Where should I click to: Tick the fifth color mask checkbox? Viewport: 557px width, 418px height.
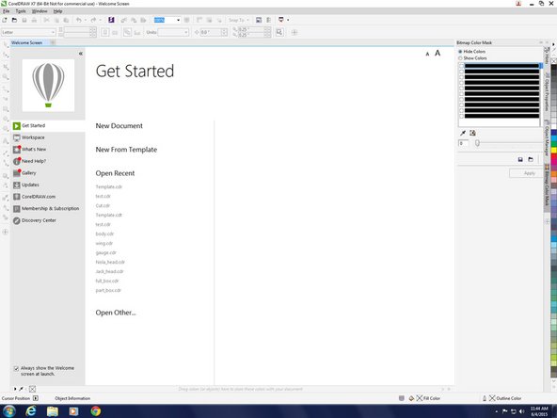[461, 88]
